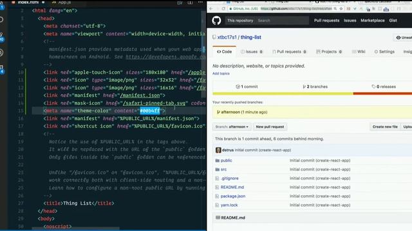Click the New pull request button
The height and width of the screenshot is (231, 412).
click(270, 127)
